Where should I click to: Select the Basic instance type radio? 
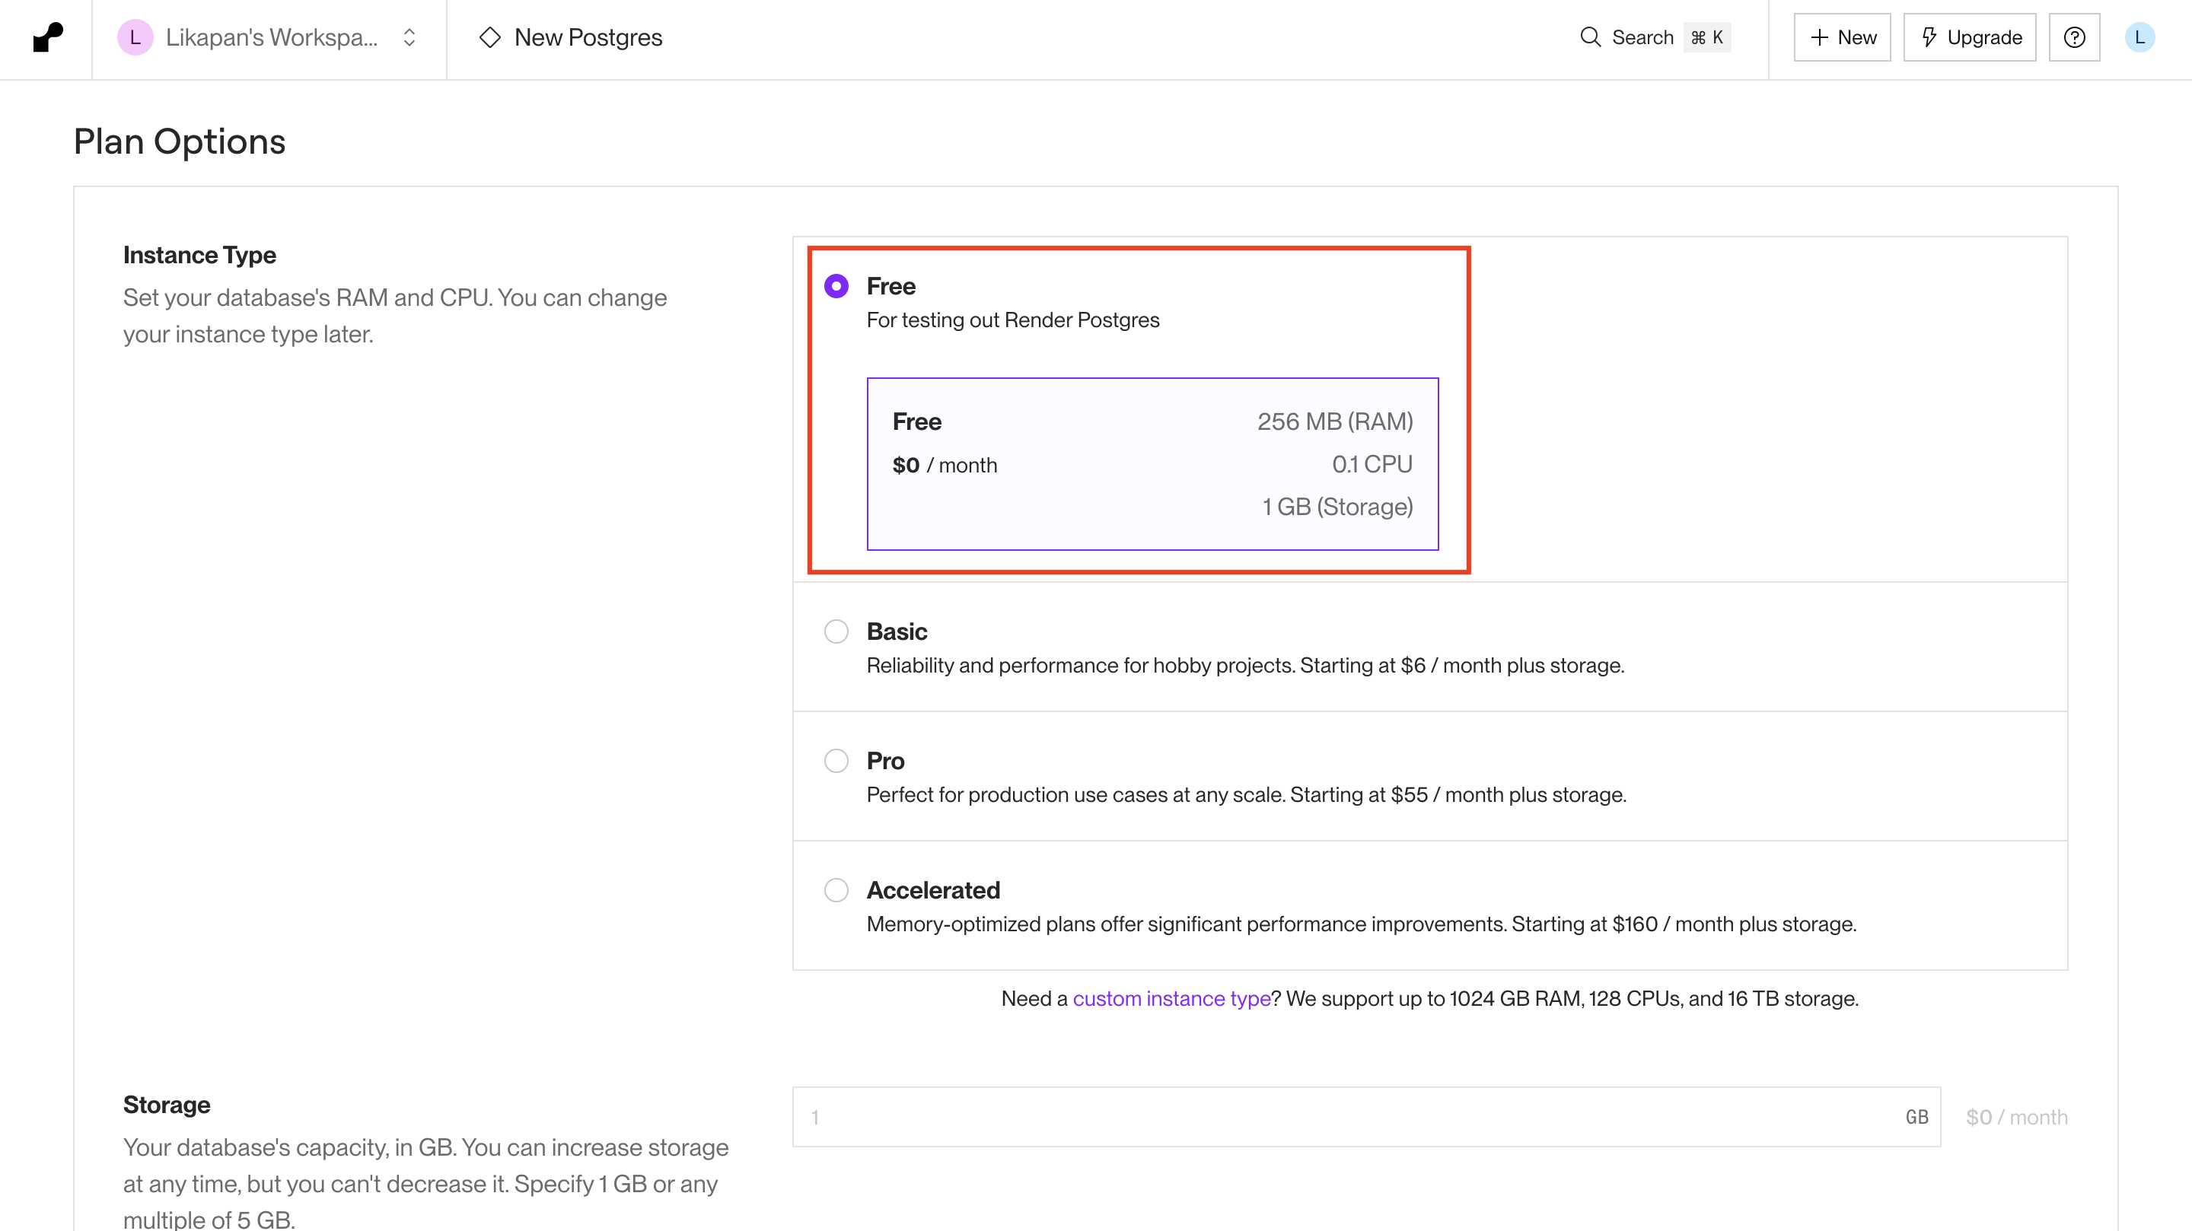pos(836,631)
